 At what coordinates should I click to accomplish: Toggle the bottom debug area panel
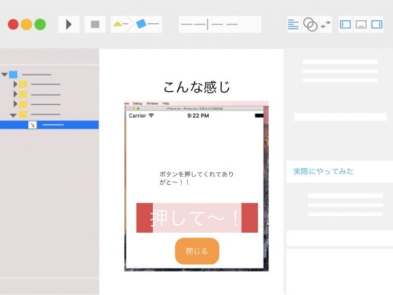[x=361, y=25]
